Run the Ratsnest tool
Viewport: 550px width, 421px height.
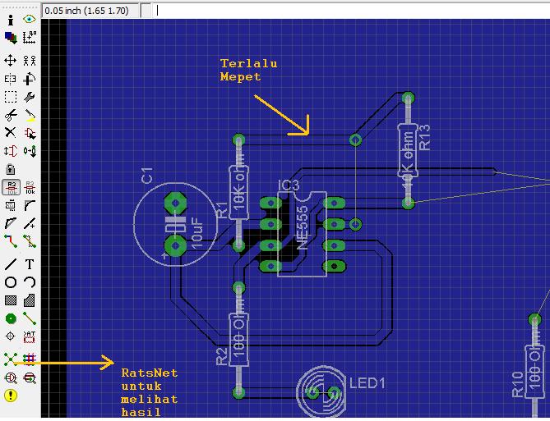pos(11,359)
